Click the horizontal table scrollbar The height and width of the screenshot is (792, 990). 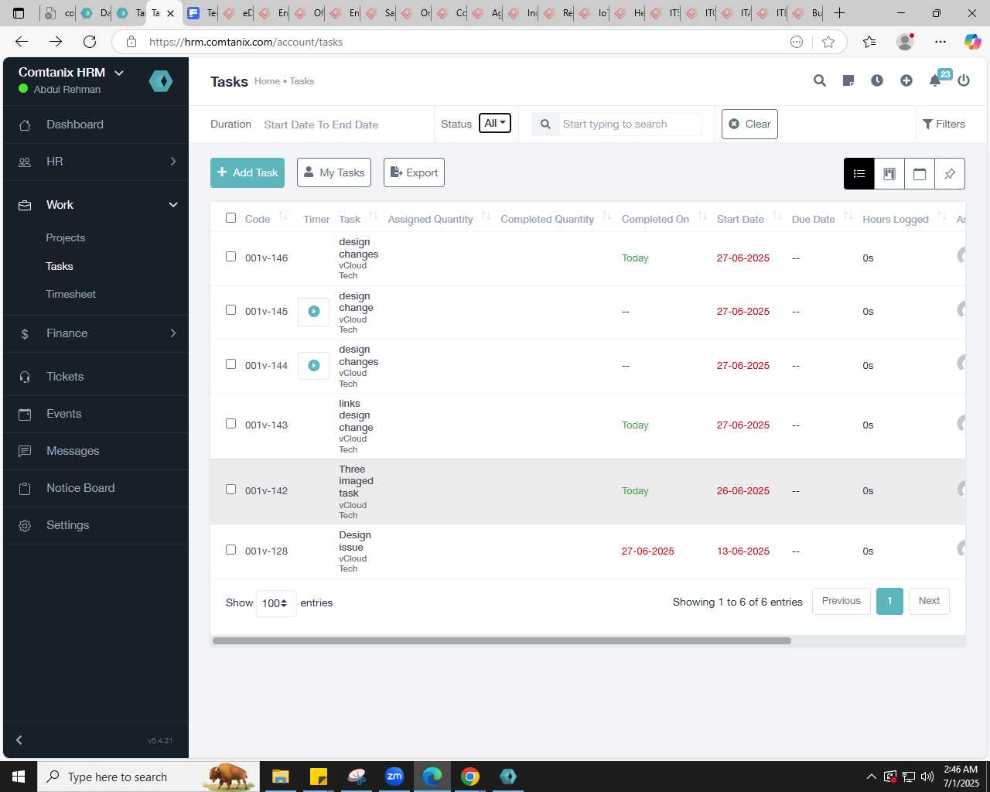(x=501, y=641)
